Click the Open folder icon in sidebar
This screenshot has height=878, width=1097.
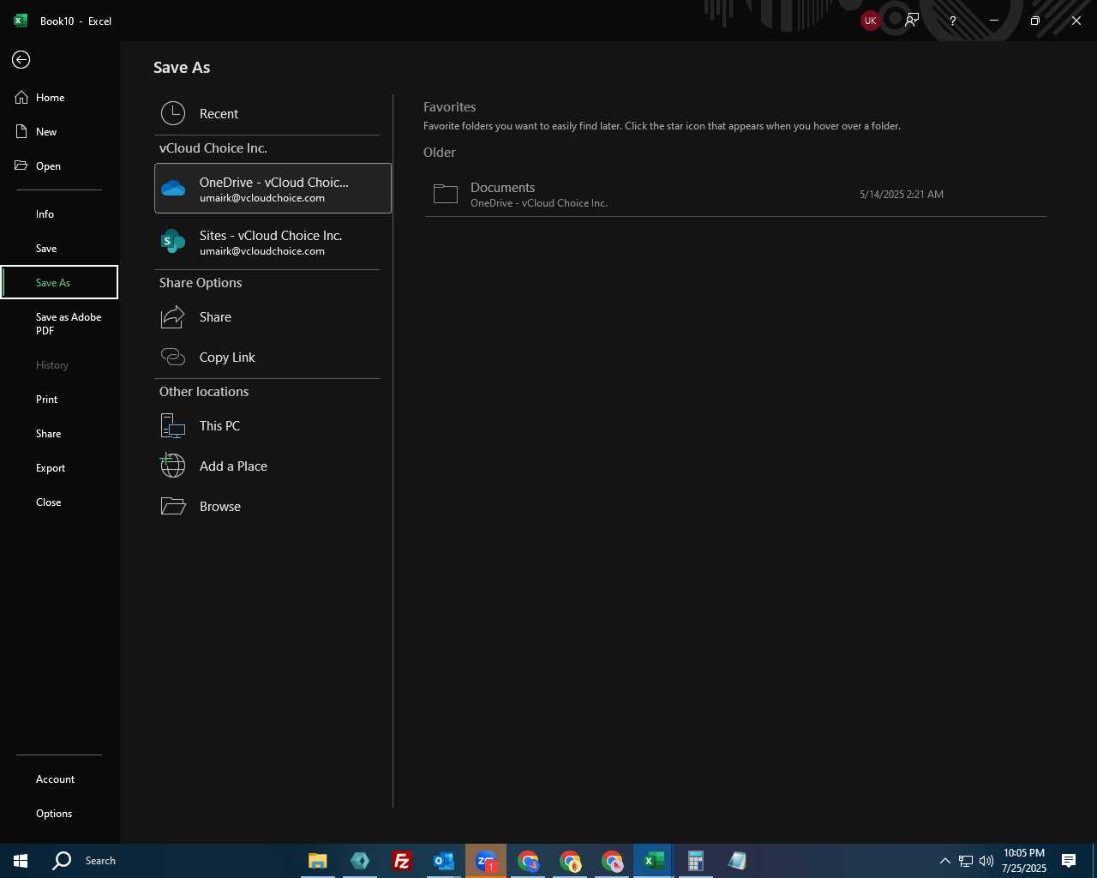coord(21,165)
